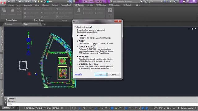Open the Properties side palette
Image resolution: width=198 pixels, height=111 pixels.
[x=2, y=92]
